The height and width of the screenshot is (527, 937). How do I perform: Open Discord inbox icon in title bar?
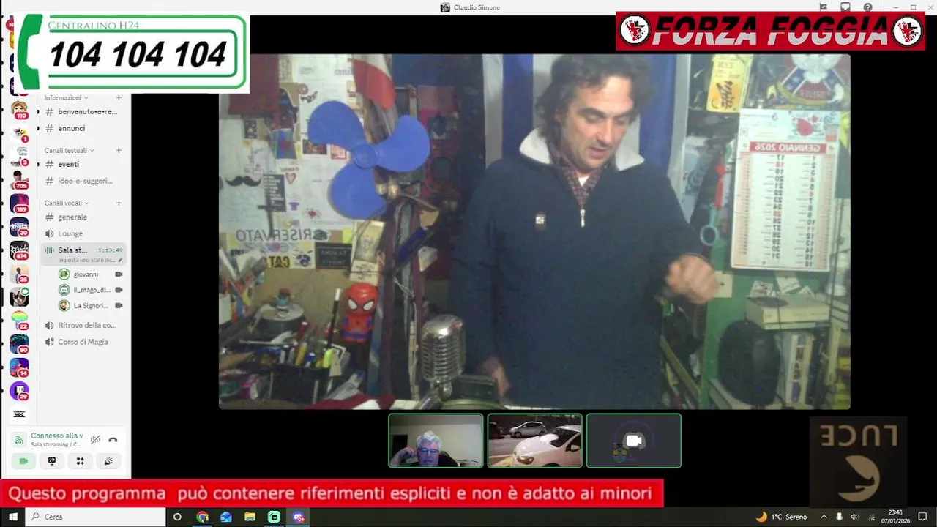point(845,7)
